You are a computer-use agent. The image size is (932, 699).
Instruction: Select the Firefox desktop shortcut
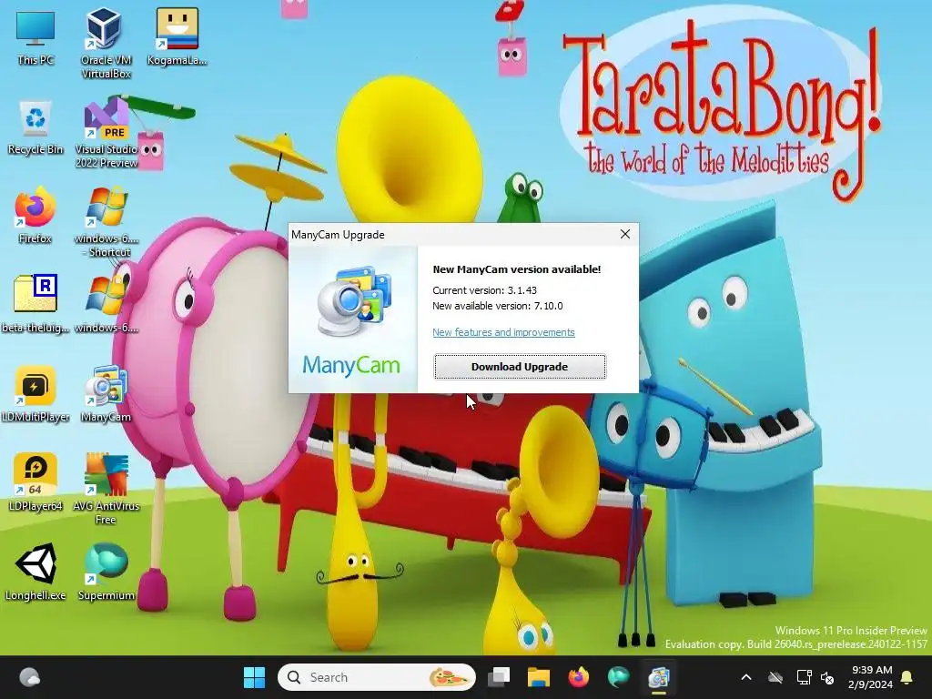[x=35, y=216]
